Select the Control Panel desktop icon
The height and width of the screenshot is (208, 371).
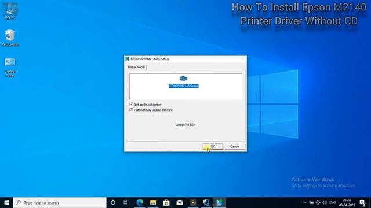pyautogui.click(x=10, y=68)
